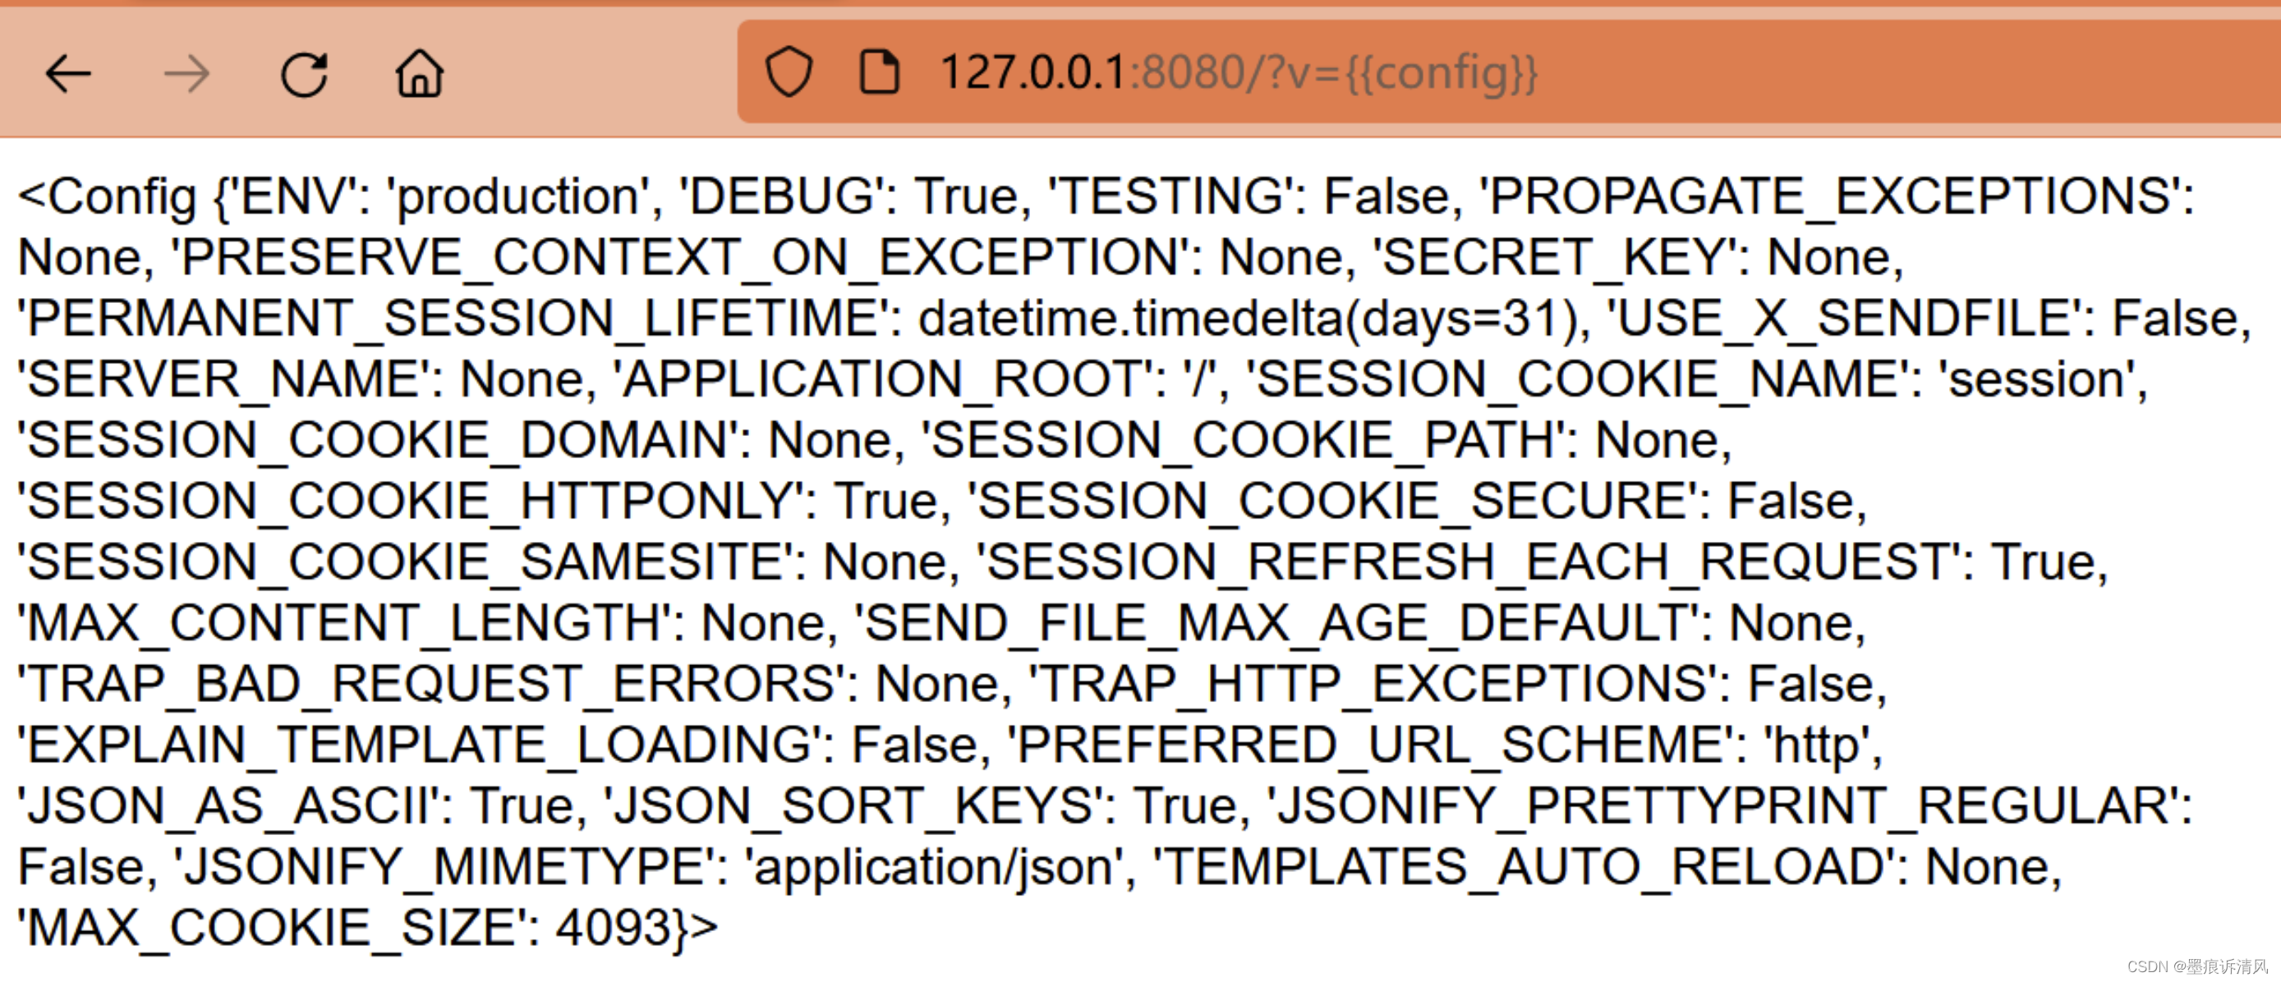This screenshot has height=982, width=2281.
Task: Click the word 'production' in the output
Action: point(517,196)
